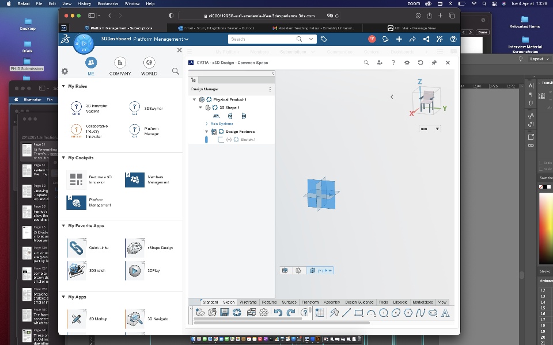Open the Quick Links app icon
553x345 pixels.
(x=77, y=248)
